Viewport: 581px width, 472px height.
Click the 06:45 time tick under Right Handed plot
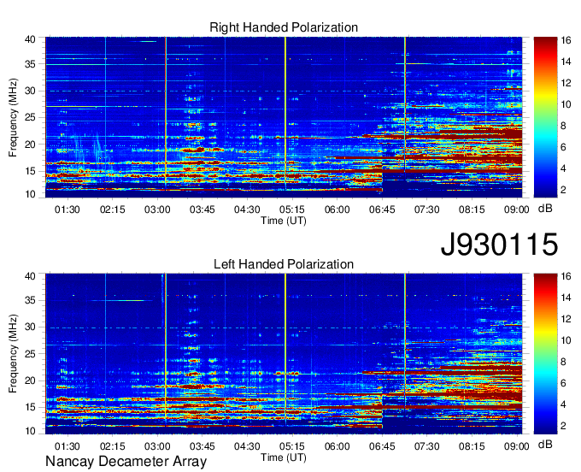[x=382, y=209]
